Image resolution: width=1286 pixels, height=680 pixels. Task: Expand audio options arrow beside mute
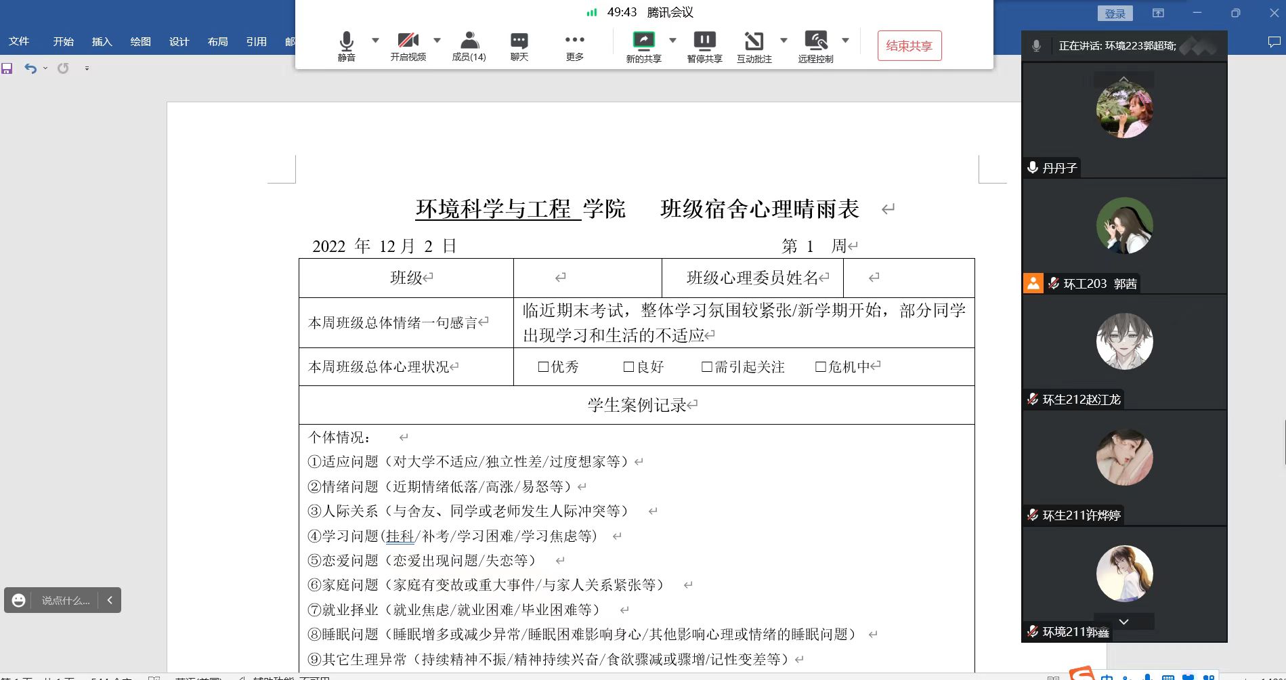[375, 41]
